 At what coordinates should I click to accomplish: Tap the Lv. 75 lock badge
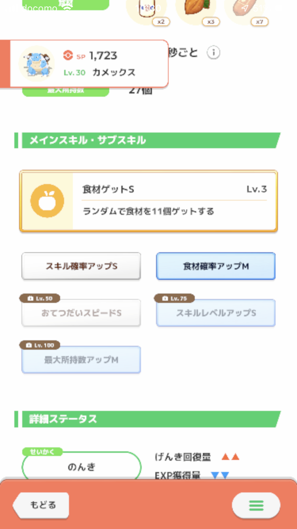174,298
